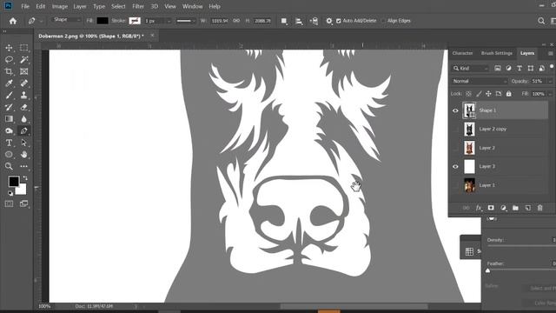Screen dimensions: 556x313
Task: Switch to the Brush Settings tab
Action: [496, 53]
